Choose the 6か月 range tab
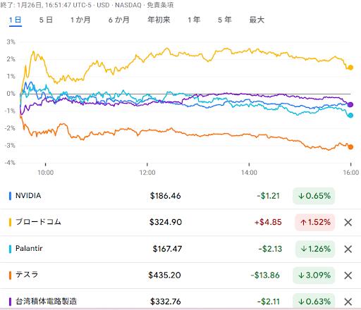 [119, 20]
